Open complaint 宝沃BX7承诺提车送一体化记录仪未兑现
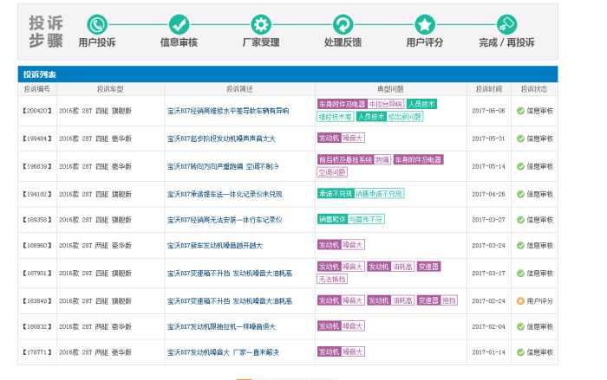The width and height of the screenshot is (607, 380). [225, 194]
